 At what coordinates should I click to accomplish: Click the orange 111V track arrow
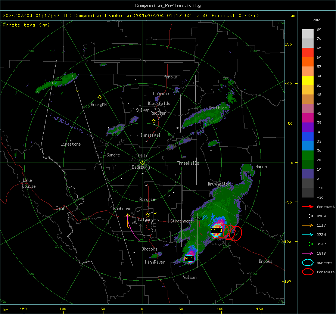coord(308,225)
